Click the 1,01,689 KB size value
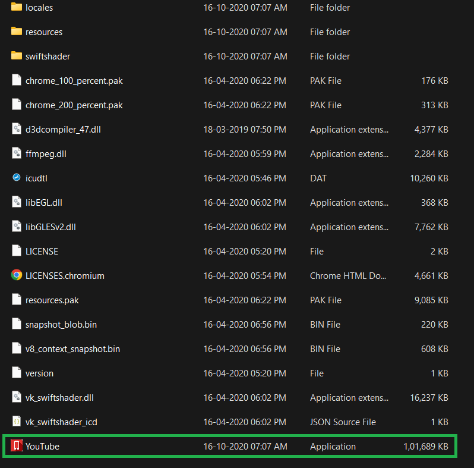This screenshot has height=468, width=474. [x=426, y=447]
